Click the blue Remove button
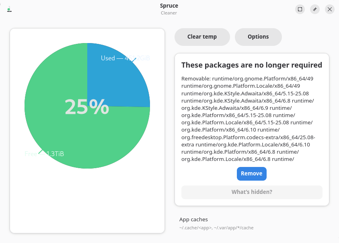The height and width of the screenshot is (243, 339). pos(251,174)
